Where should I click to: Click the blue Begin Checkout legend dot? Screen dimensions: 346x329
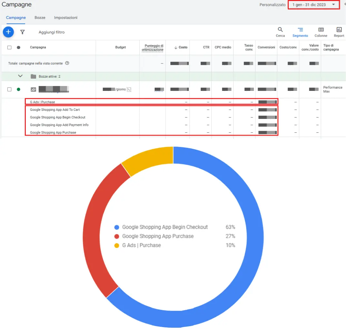click(117, 227)
